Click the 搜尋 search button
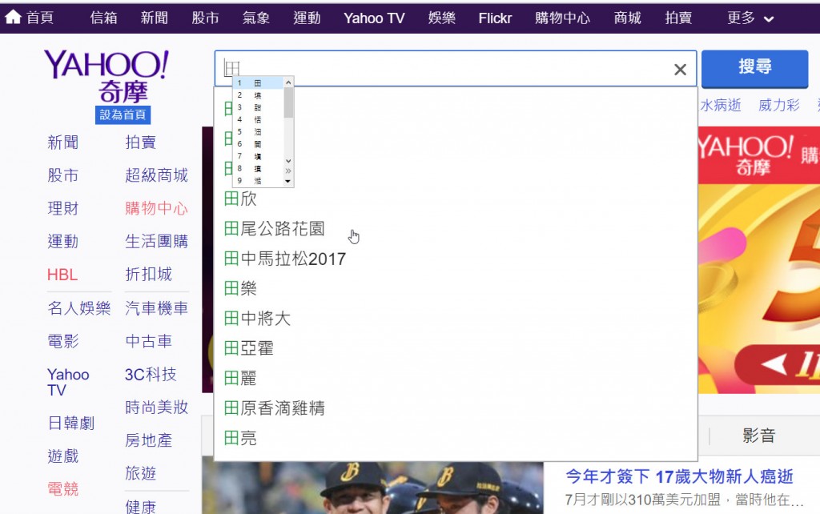820x514 pixels. [754, 69]
